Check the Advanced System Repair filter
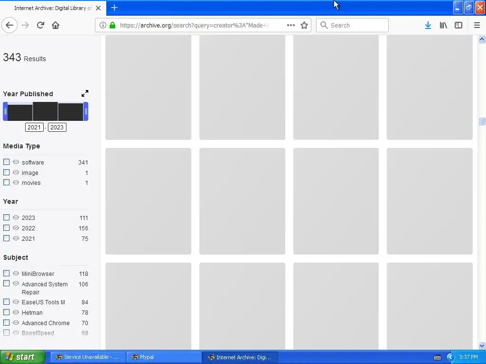The width and height of the screenshot is (486, 364). click(x=6, y=283)
